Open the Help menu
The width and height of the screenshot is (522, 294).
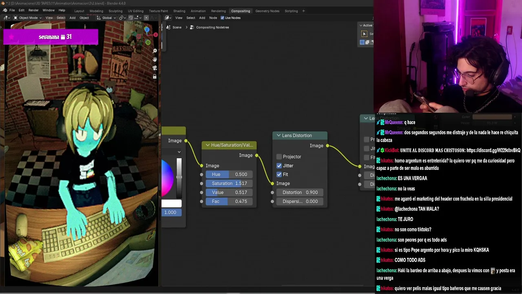(62, 10)
